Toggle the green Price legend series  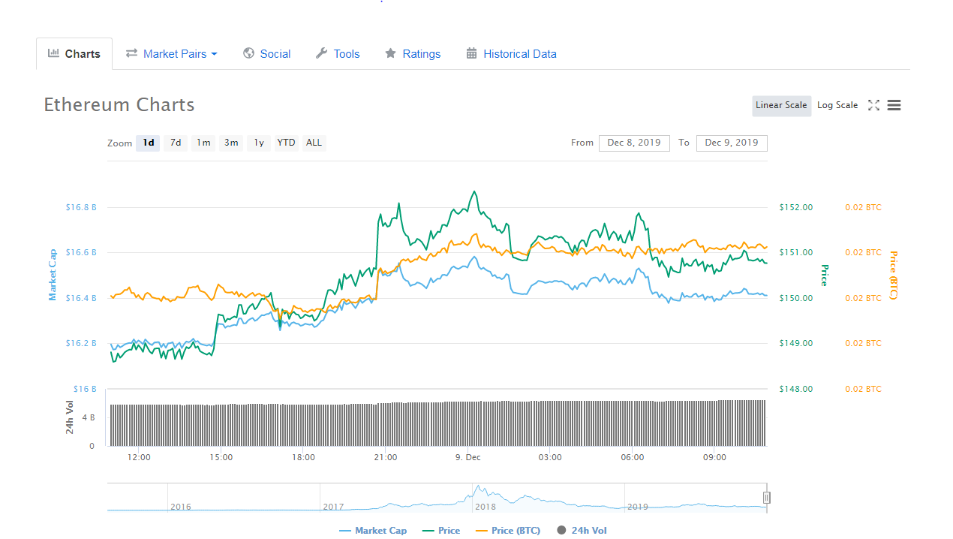[441, 531]
